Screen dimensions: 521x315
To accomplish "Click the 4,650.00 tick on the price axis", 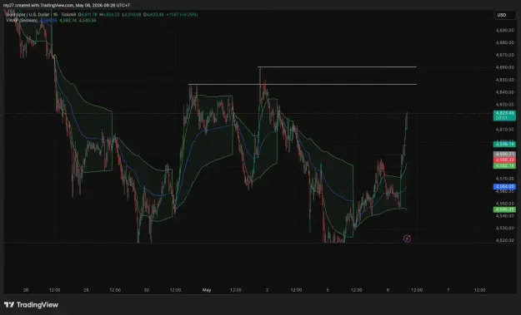I will tap(504, 80).
